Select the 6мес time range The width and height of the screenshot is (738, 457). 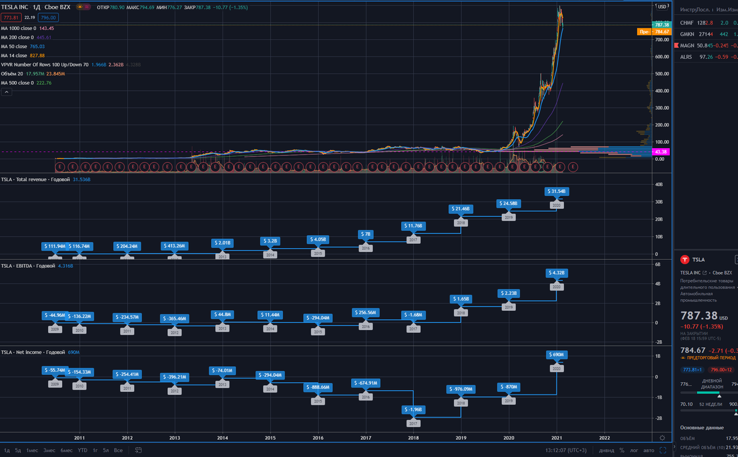[x=66, y=450]
